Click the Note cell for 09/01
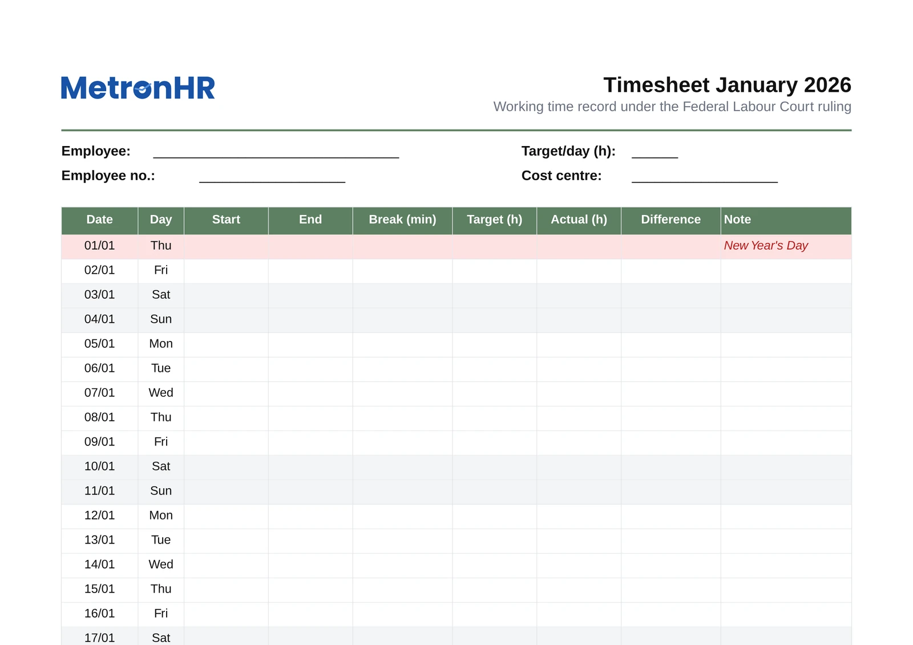Viewport: 913px width, 645px height. (x=786, y=443)
